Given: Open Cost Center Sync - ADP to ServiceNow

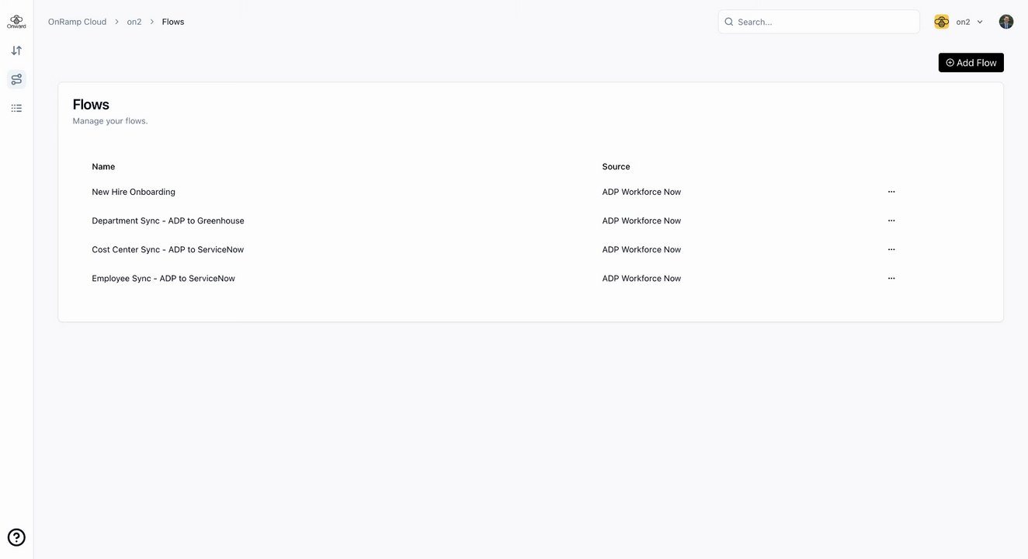Looking at the screenshot, I should [168, 249].
